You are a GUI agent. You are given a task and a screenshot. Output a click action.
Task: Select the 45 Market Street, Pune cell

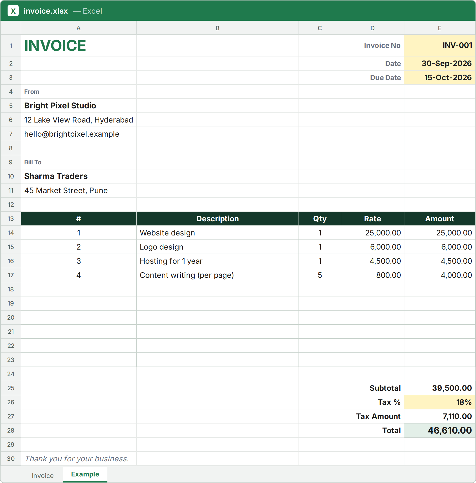(79, 190)
